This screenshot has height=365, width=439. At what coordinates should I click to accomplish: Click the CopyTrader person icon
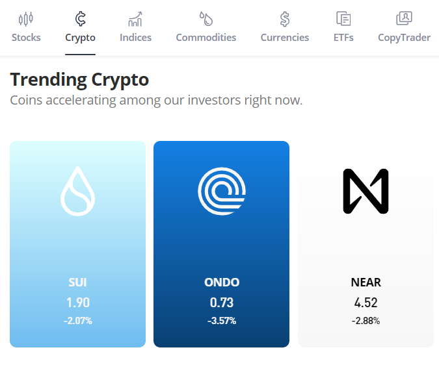pos(404,18)
